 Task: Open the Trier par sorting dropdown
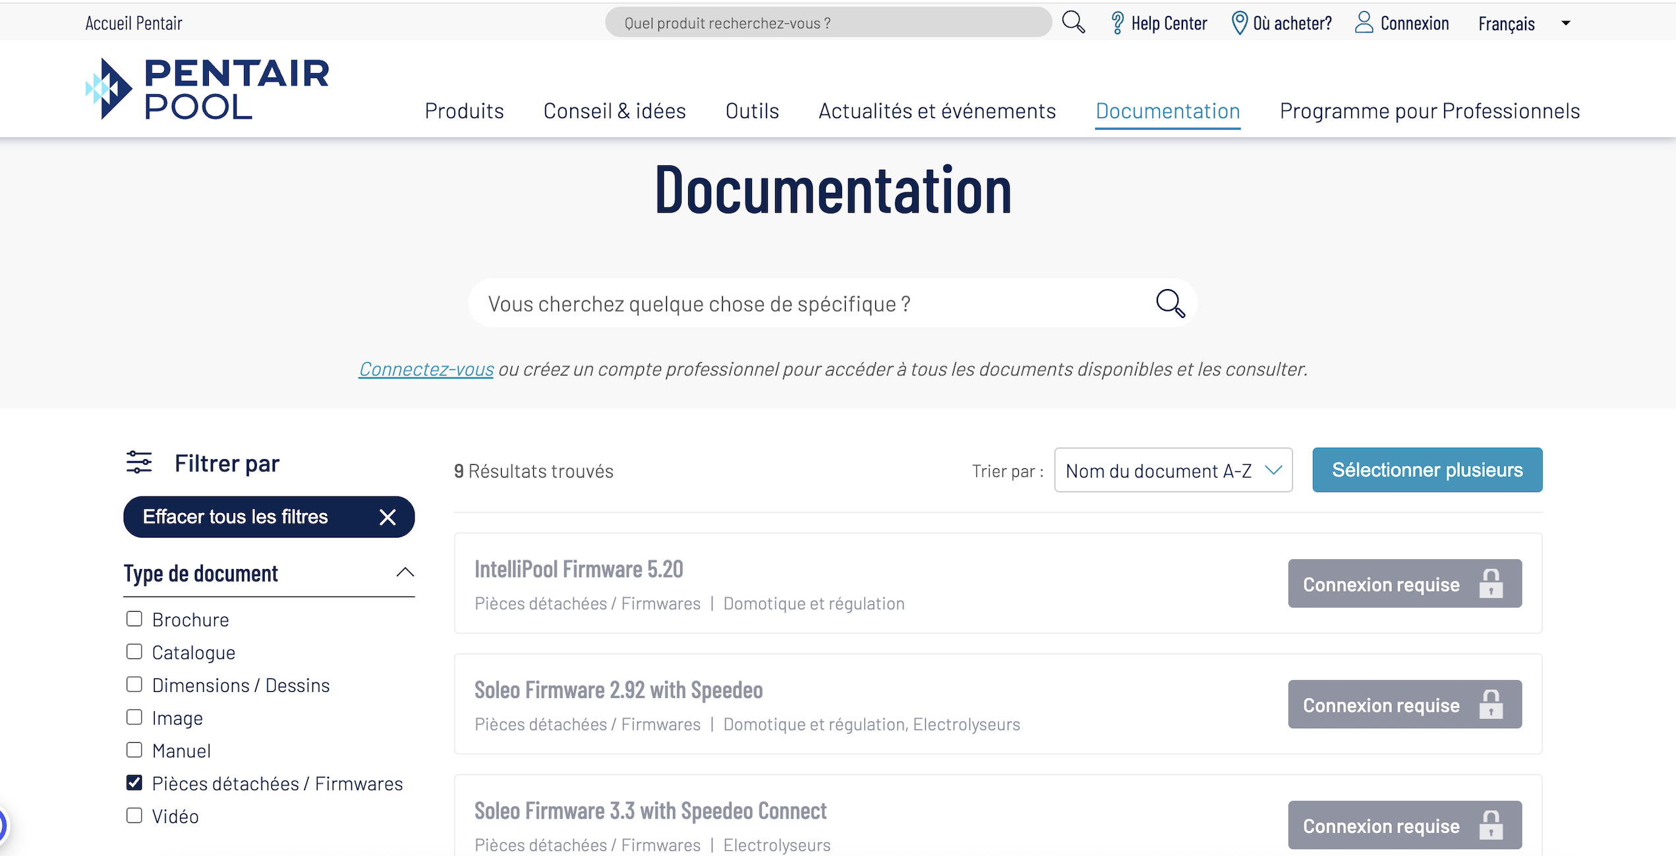1172,470
